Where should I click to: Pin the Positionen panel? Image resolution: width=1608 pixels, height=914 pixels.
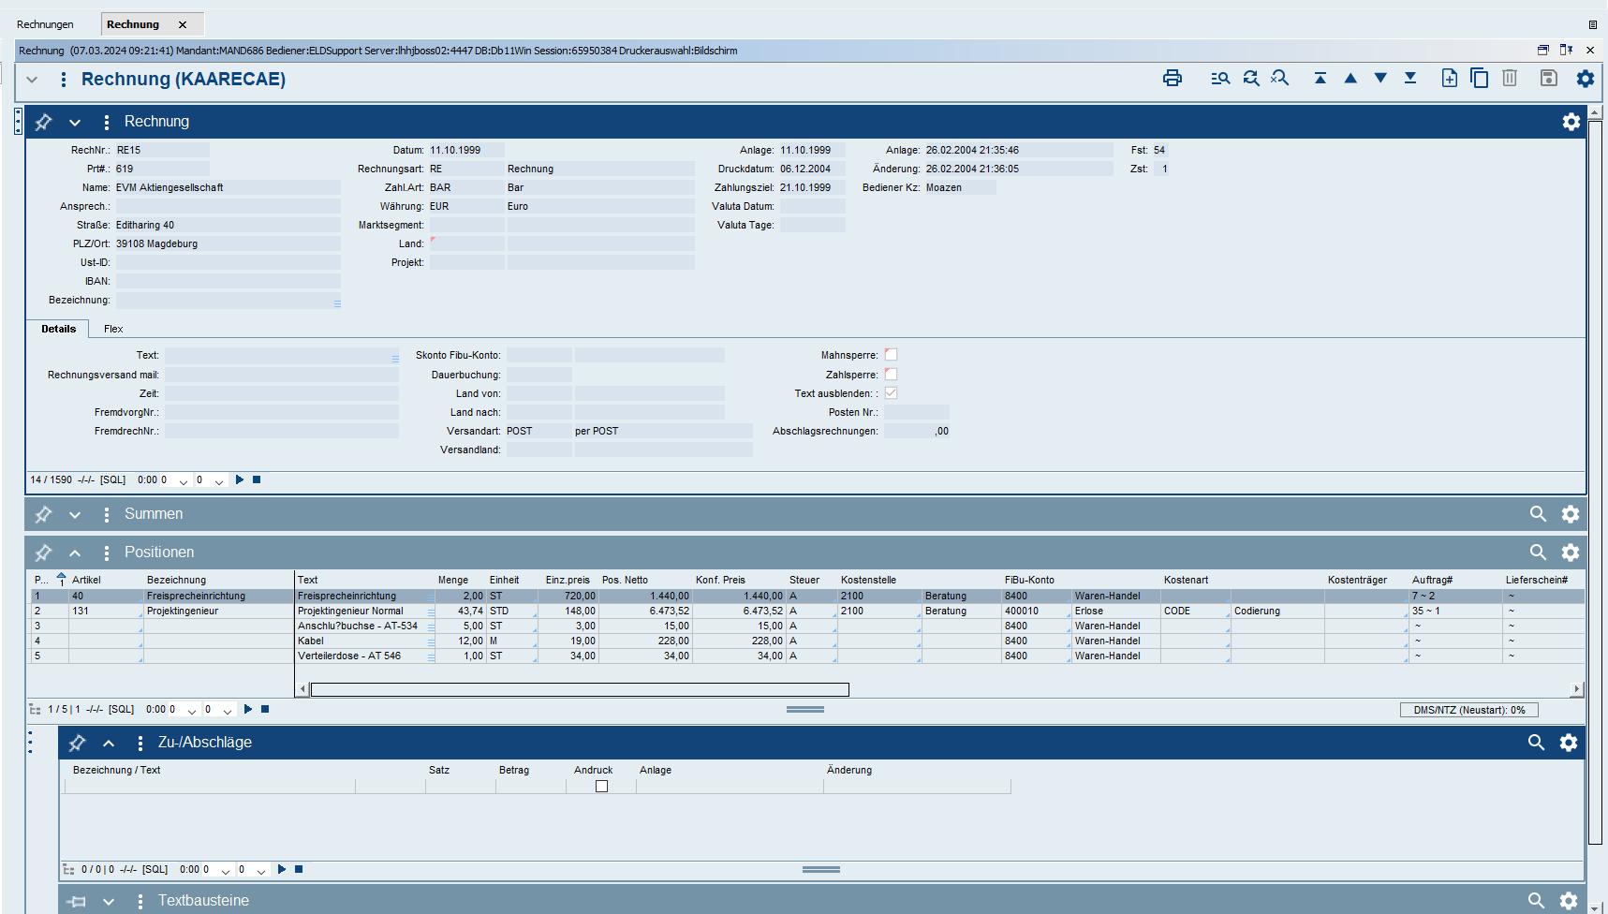pyautogui.click(x=43, y=553)
